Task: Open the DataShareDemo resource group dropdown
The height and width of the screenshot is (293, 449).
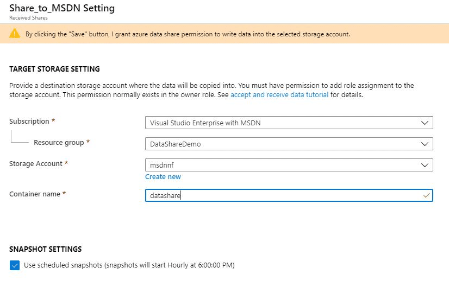Action: [x=289, y=144]
